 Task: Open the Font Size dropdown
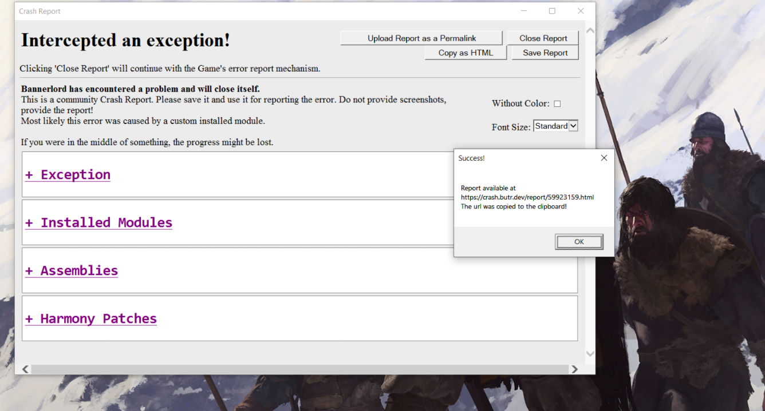[555, 126]
